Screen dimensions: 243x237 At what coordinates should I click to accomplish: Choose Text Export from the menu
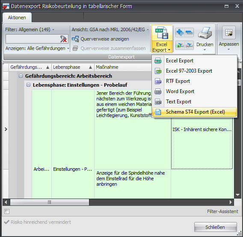194,102
